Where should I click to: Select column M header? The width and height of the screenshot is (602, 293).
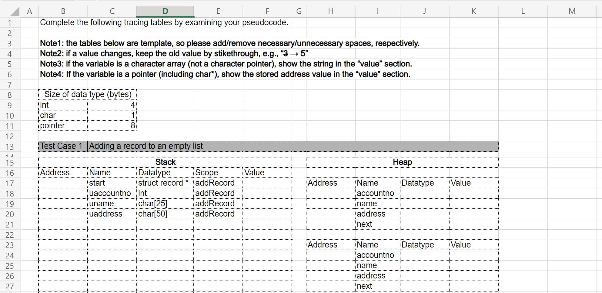click(572, 11)
